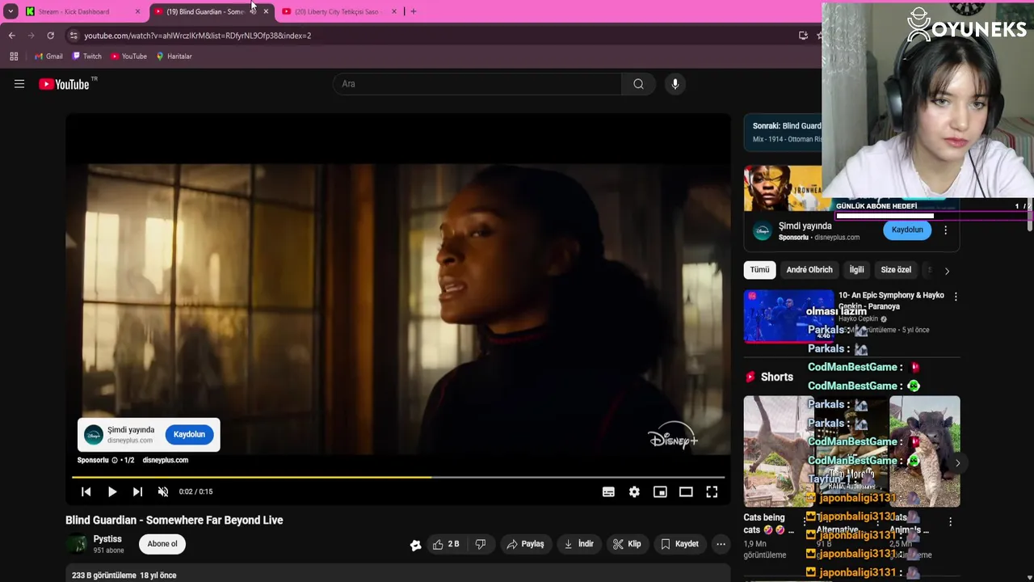
Task: Click Kaydolun button on video ad overlay
Action: [x=189, y=434]
